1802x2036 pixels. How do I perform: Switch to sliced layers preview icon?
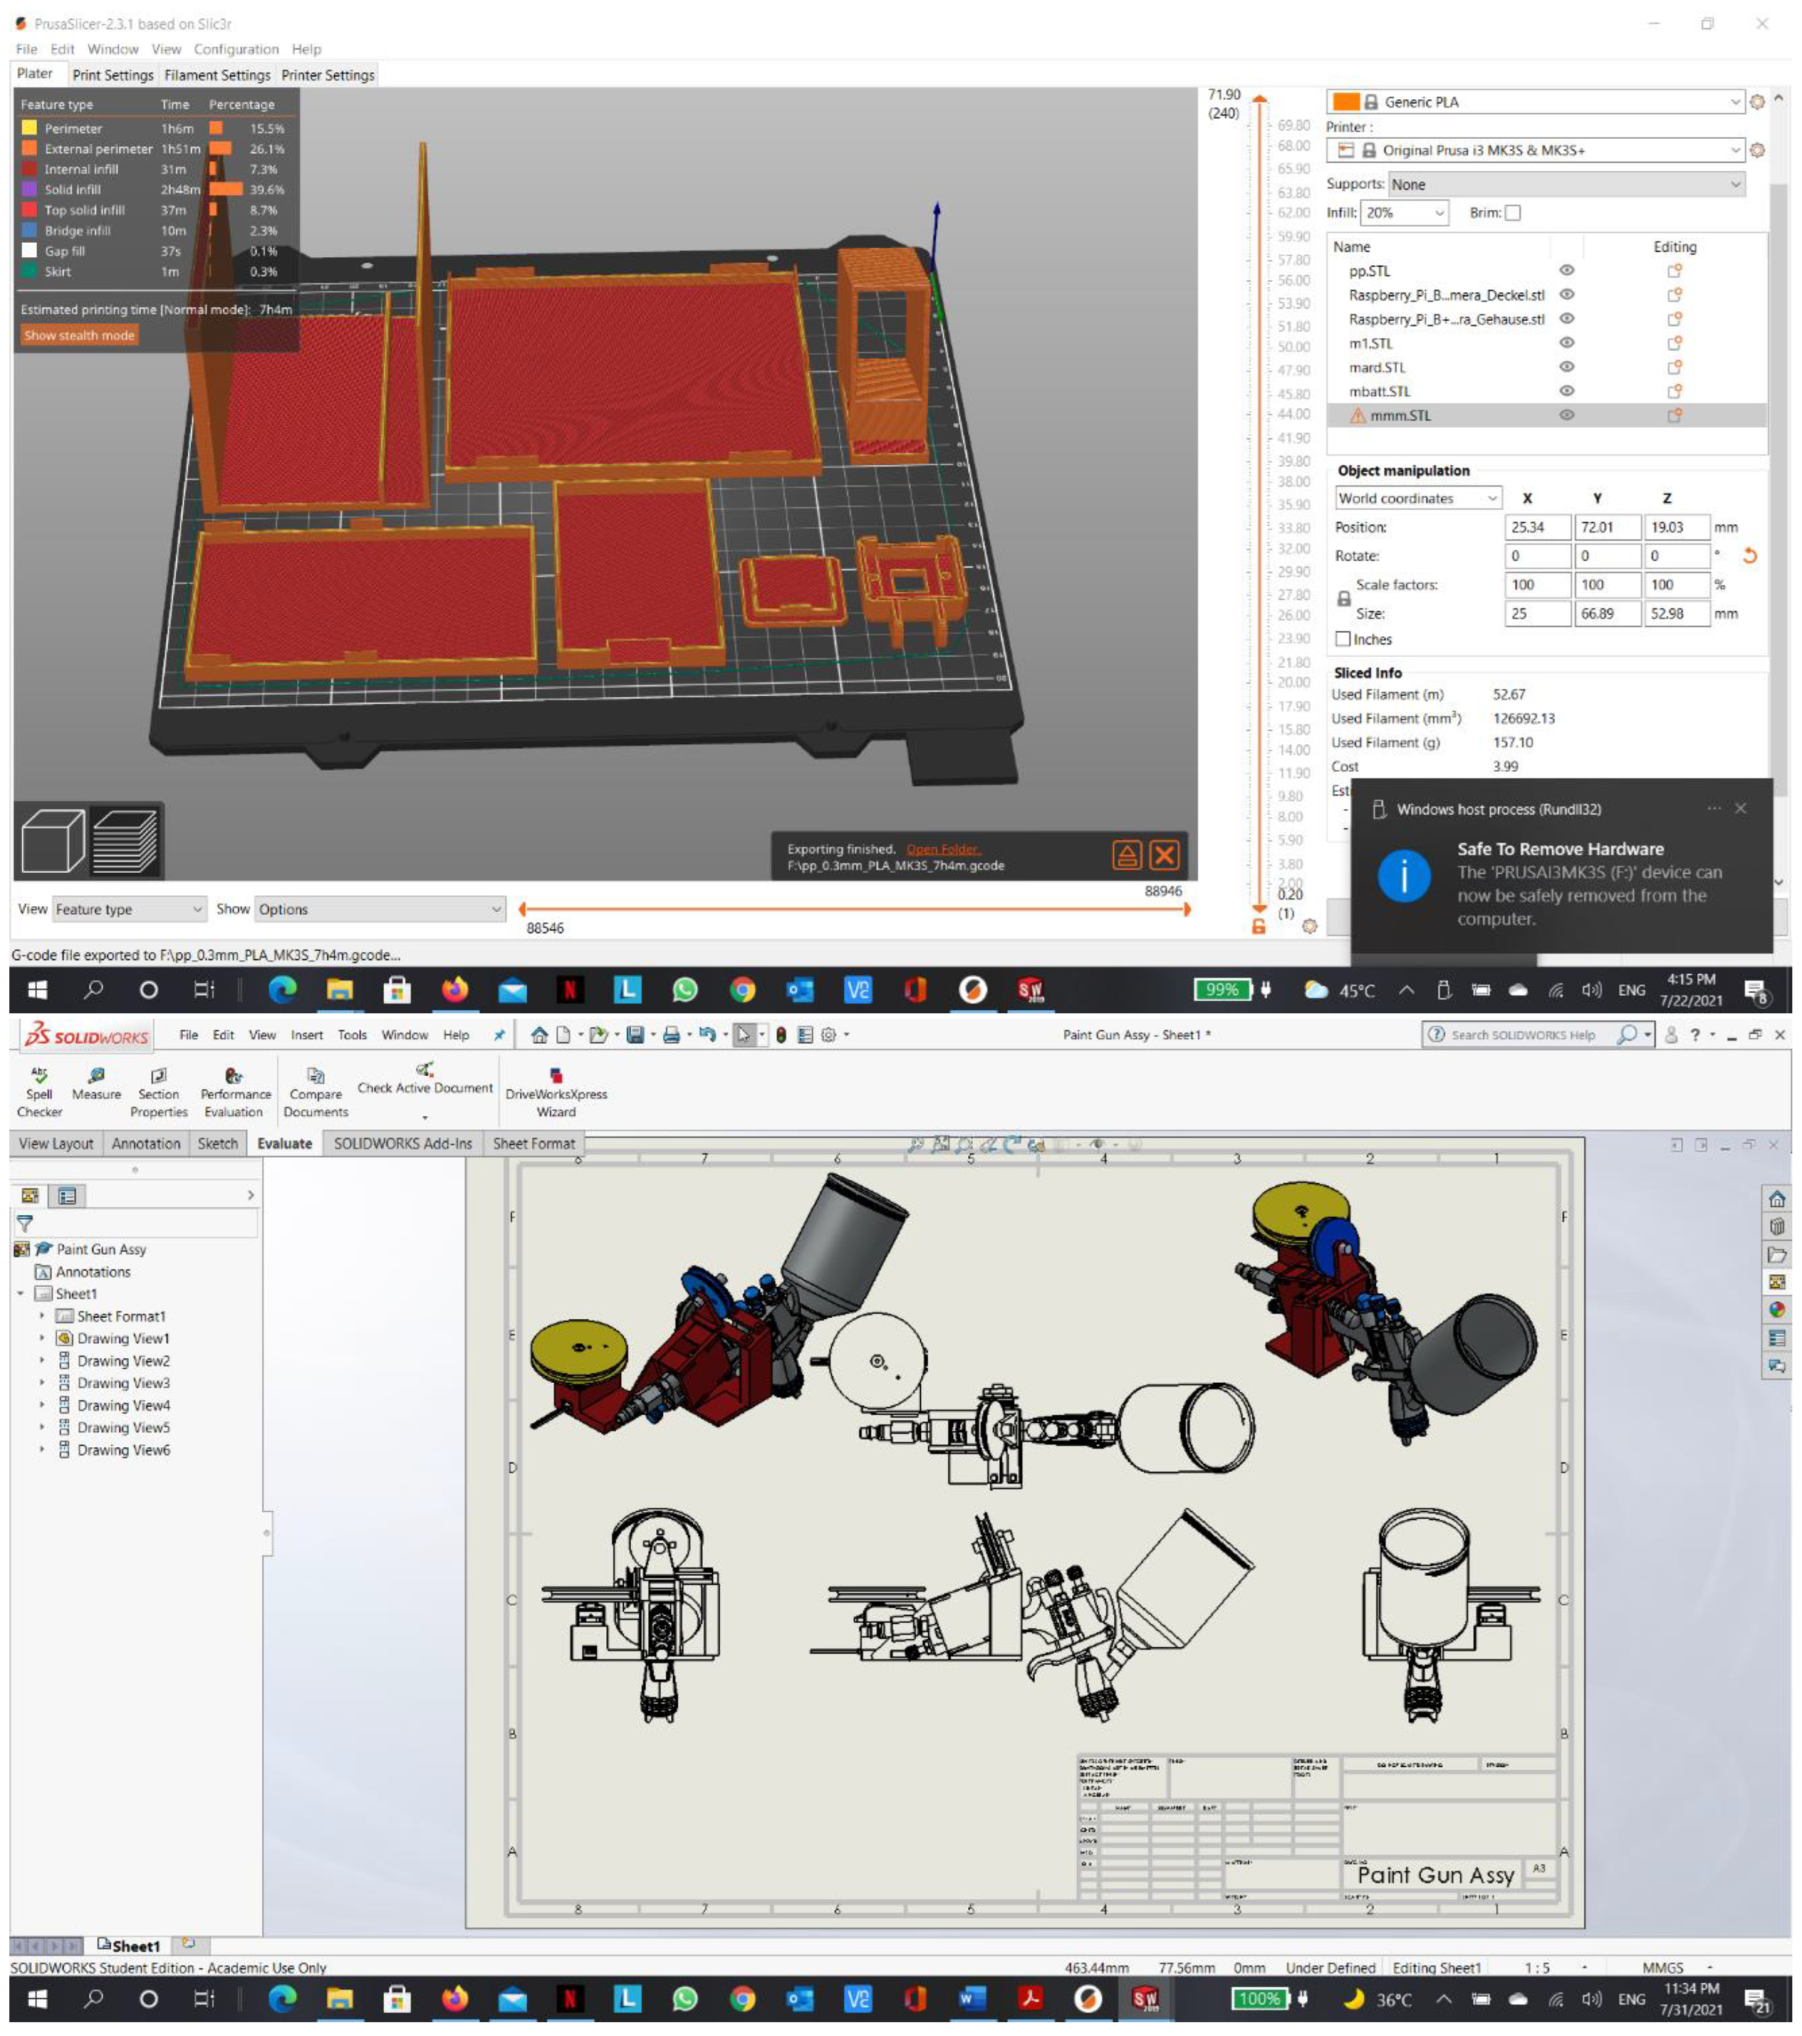coord(124,842)
